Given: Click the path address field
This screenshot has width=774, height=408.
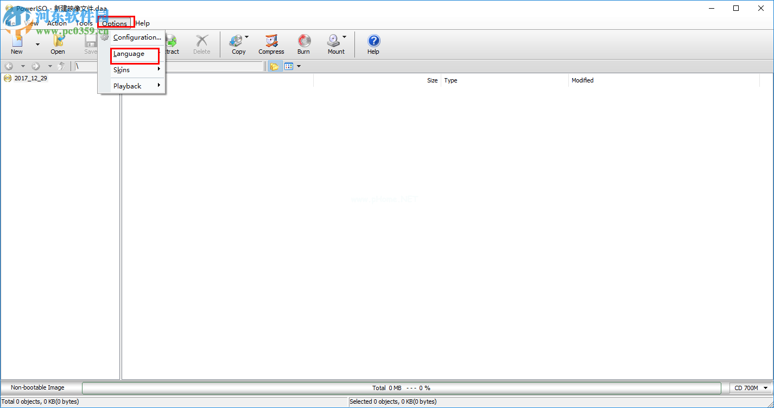Looking at the screenshot, I should (x=169, y=66).
